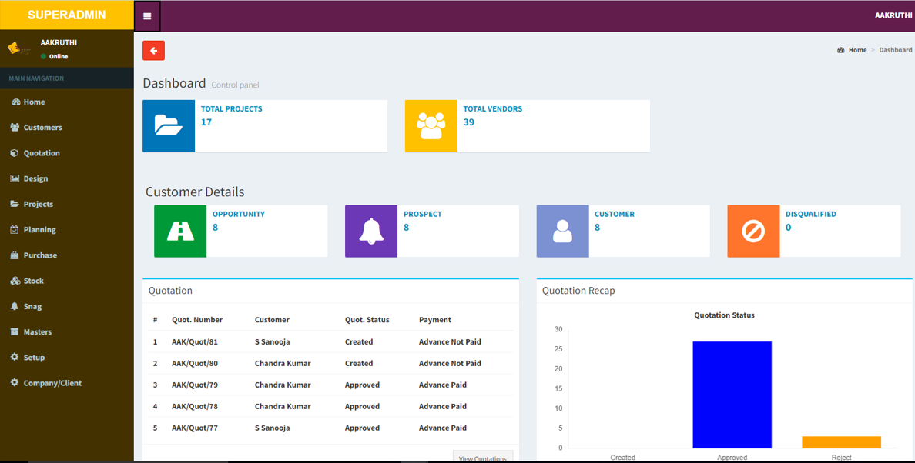
Task: Select the AAK/Quot/81 quotation row
Action: coord(195,342)
